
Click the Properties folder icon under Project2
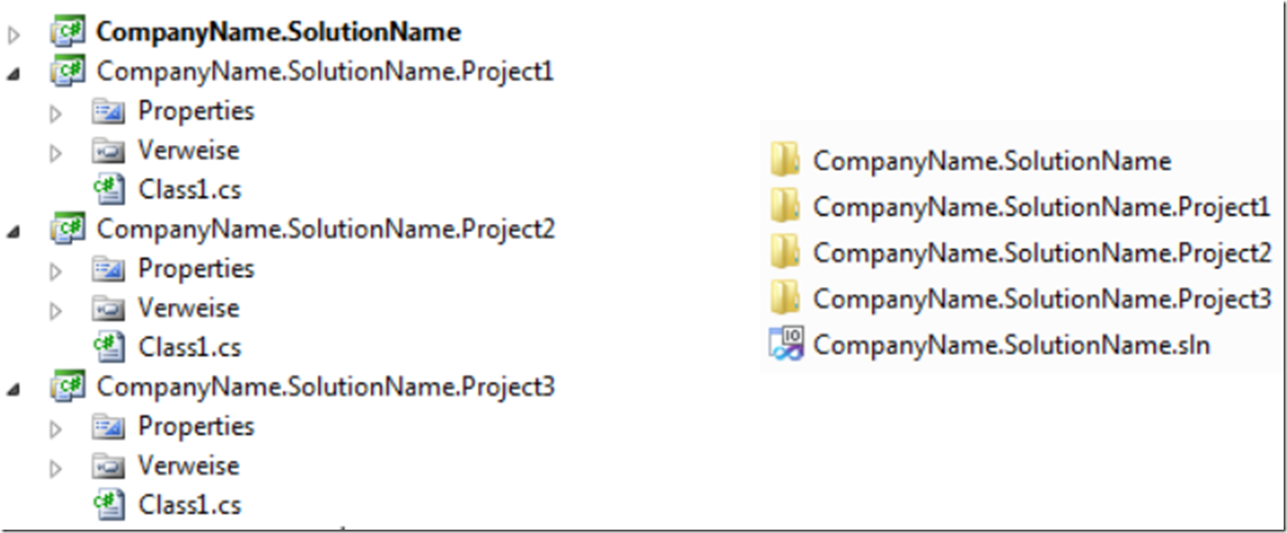tap(108, 269)
